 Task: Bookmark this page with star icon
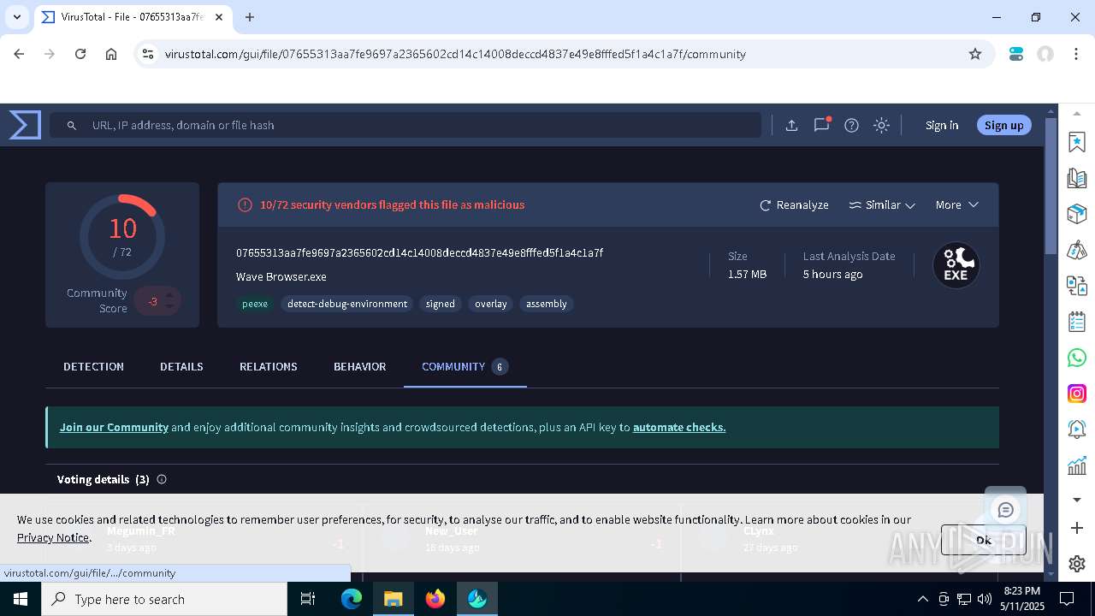(975, 54)
